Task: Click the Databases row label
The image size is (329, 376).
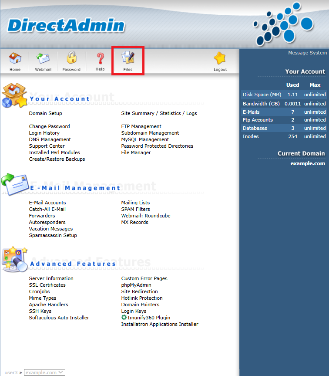Action: click(x=255, y=128)
